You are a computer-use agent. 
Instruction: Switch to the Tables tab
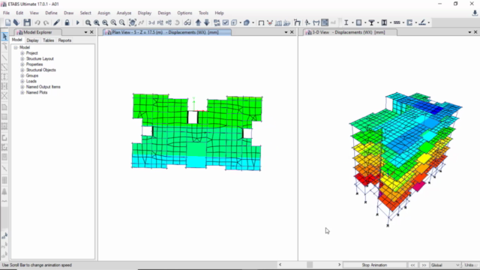(48, 40)
